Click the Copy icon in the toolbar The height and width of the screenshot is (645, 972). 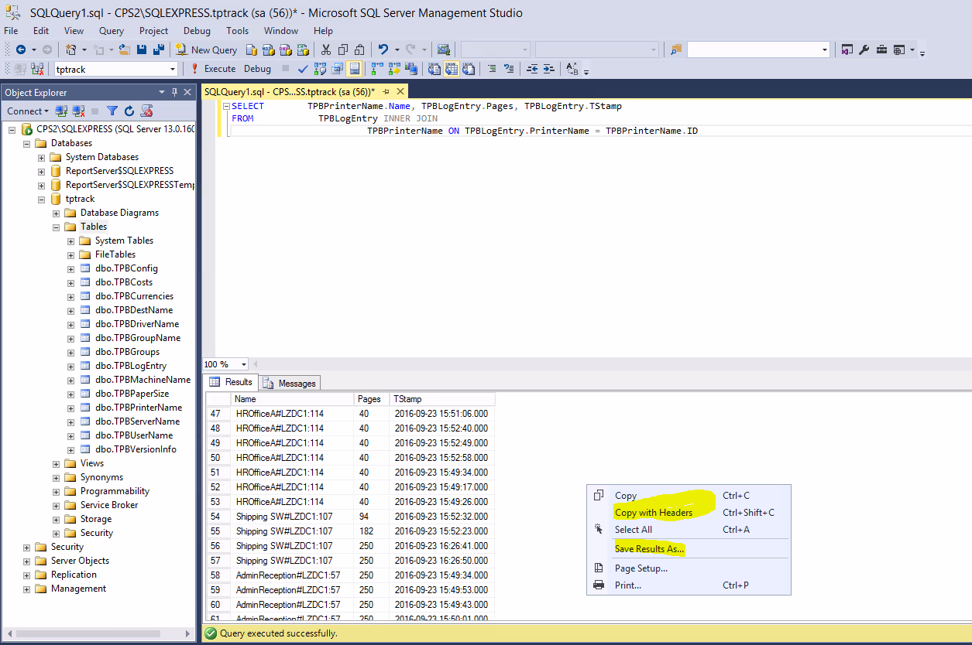343,49
